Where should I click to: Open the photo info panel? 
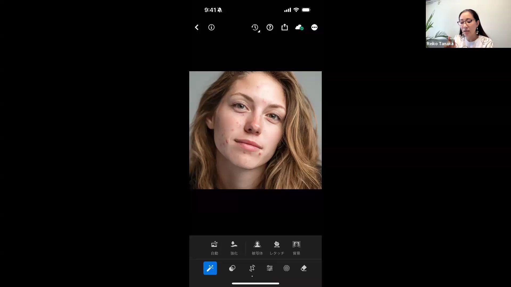(211, 27)
